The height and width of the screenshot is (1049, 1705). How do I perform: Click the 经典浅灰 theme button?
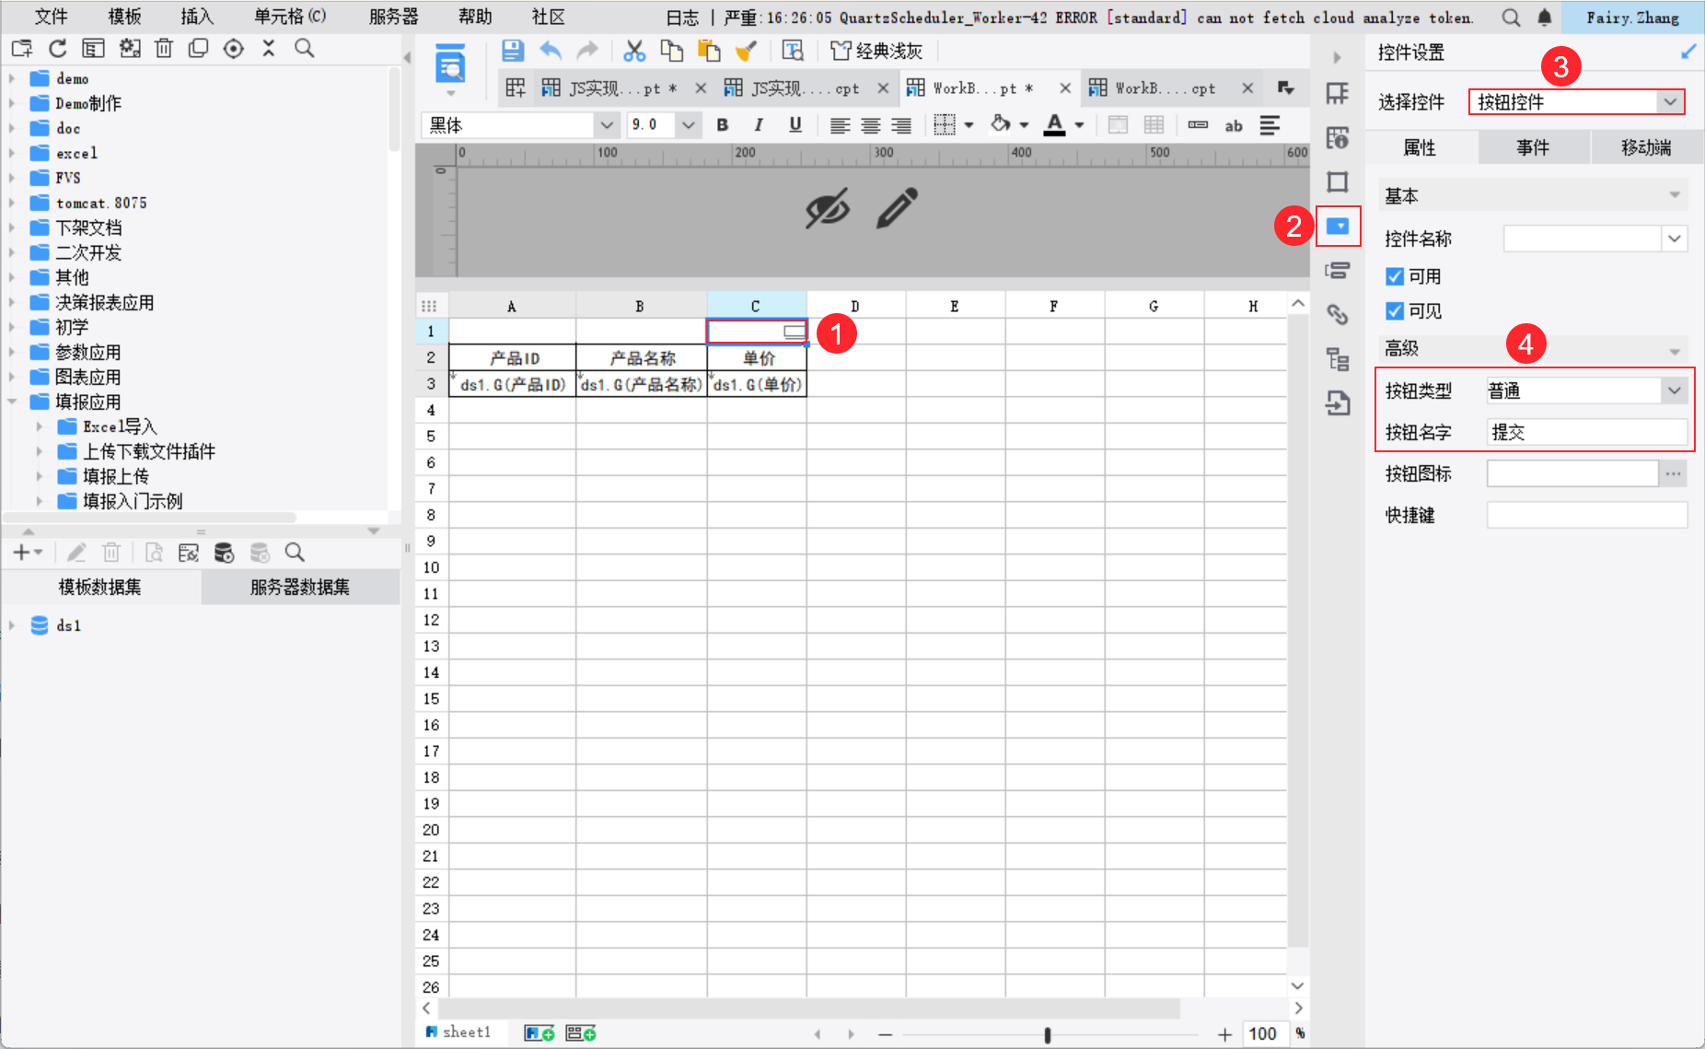(x=876, y=51)
